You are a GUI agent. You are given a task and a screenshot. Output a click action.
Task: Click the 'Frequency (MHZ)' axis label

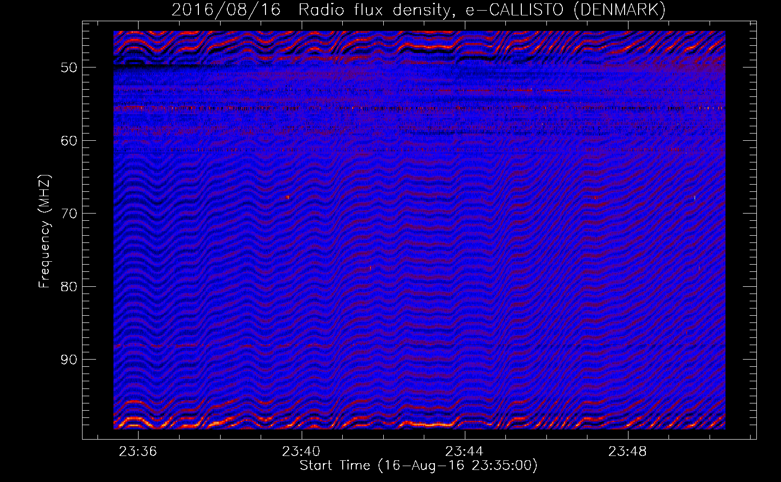(44, 231)
